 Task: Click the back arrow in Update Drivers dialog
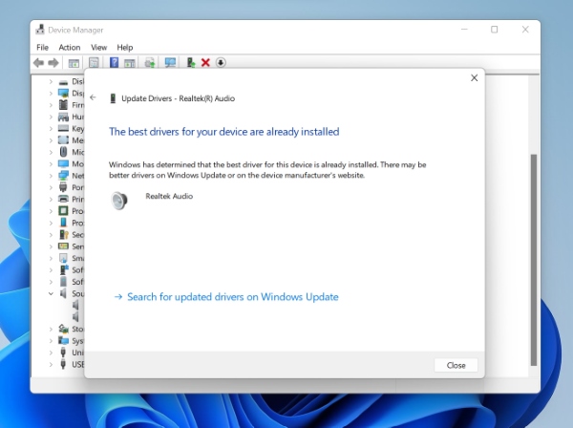coord(93,97)
